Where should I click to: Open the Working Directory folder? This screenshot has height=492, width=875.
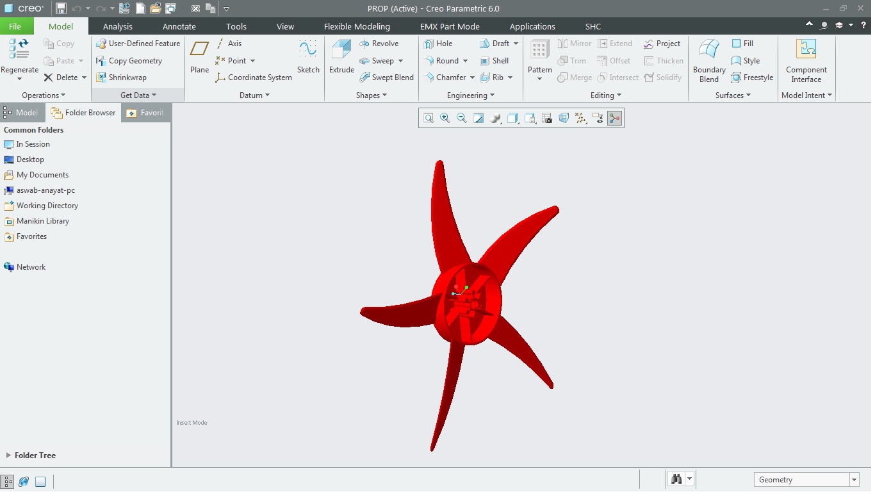coord(41,206)
